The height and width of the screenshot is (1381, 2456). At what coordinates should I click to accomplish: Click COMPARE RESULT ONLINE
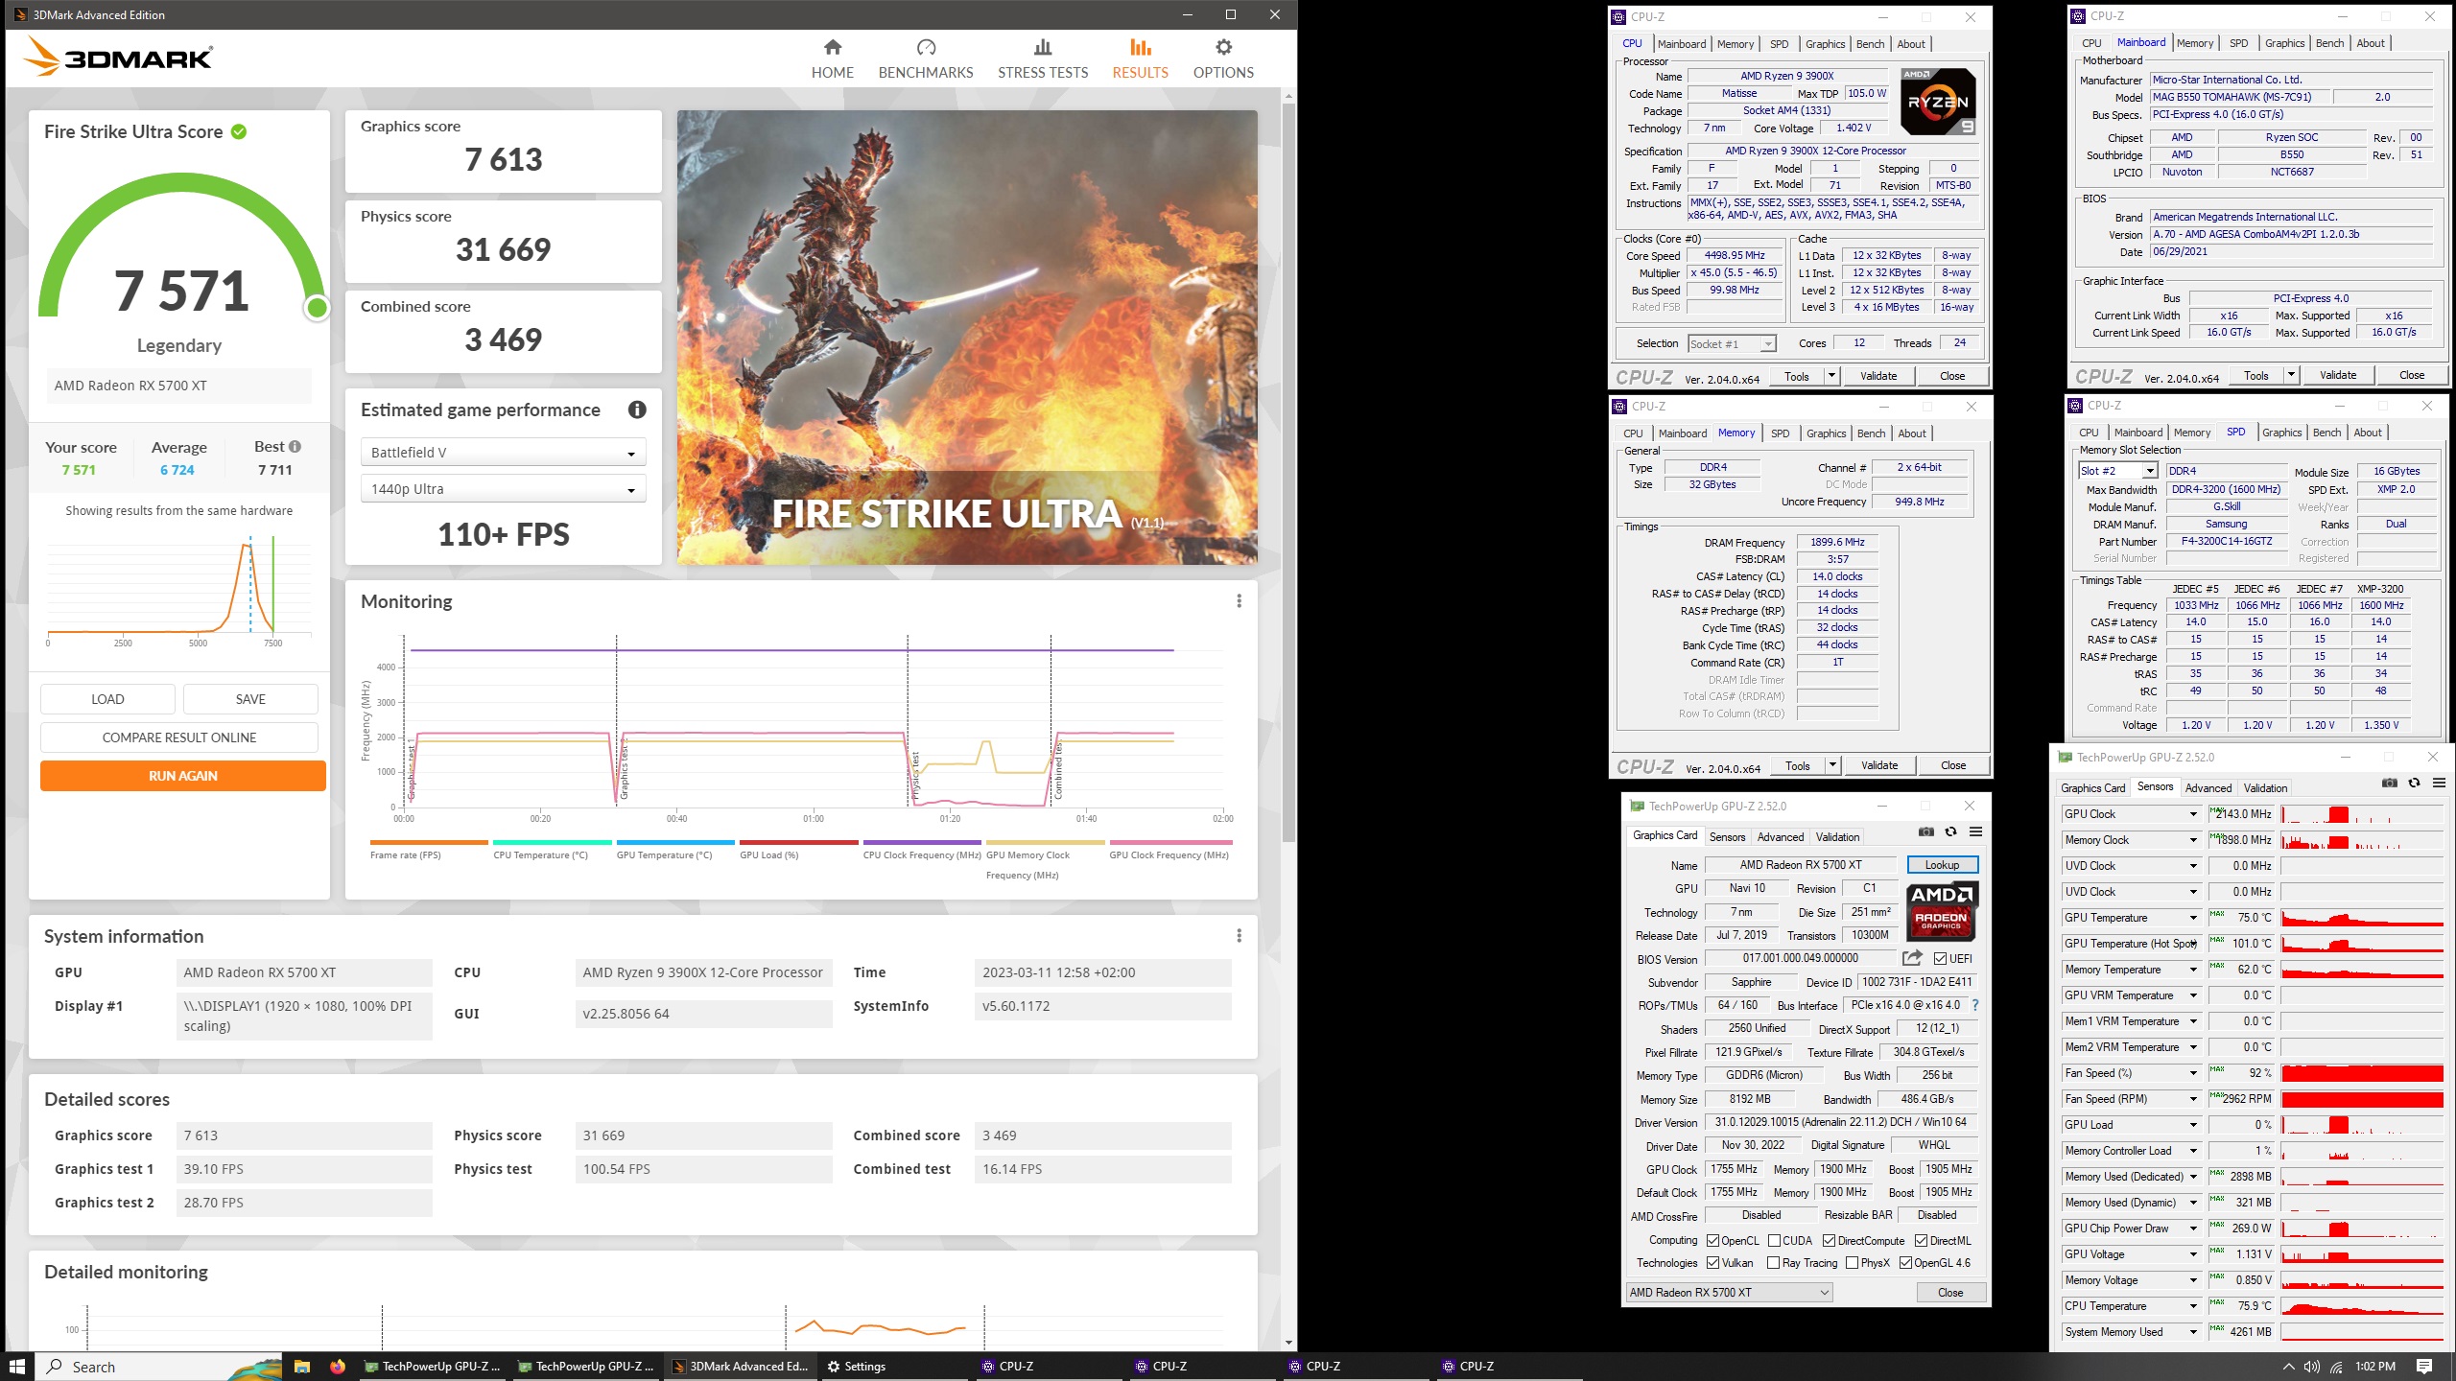pyautogui.click(x=179, y=737)
